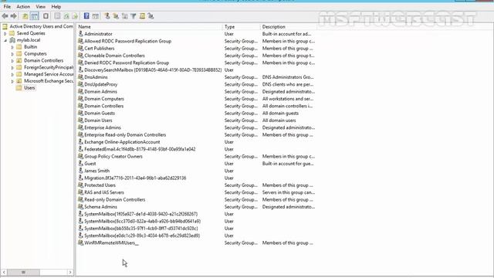The width and height of the screenshot is (494, 278).
Task: Click the right arrow of tree scrollbar
Action: click(70, 273)
